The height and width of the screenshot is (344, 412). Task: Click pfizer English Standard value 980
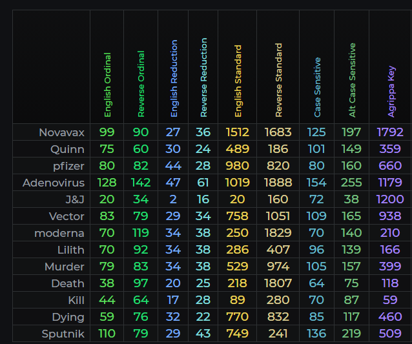click(x=238, y=166)
